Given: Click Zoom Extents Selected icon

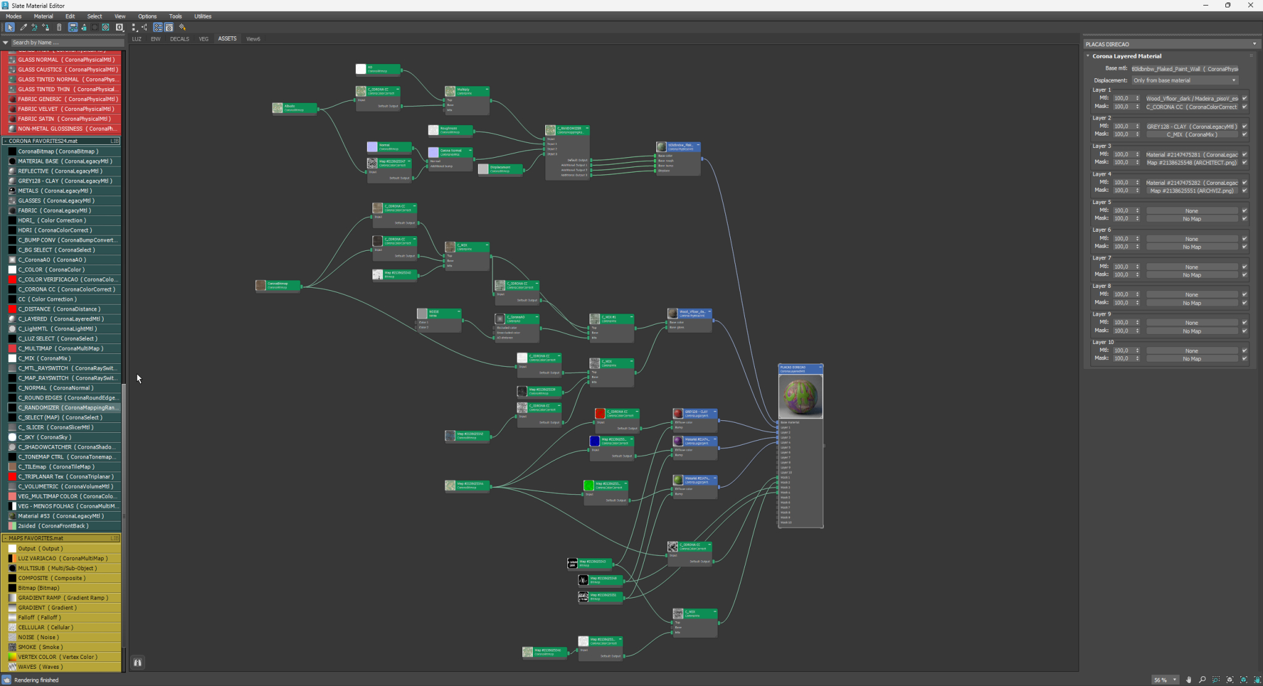Looking at the screenshot, I should (x=1243, y=680).
